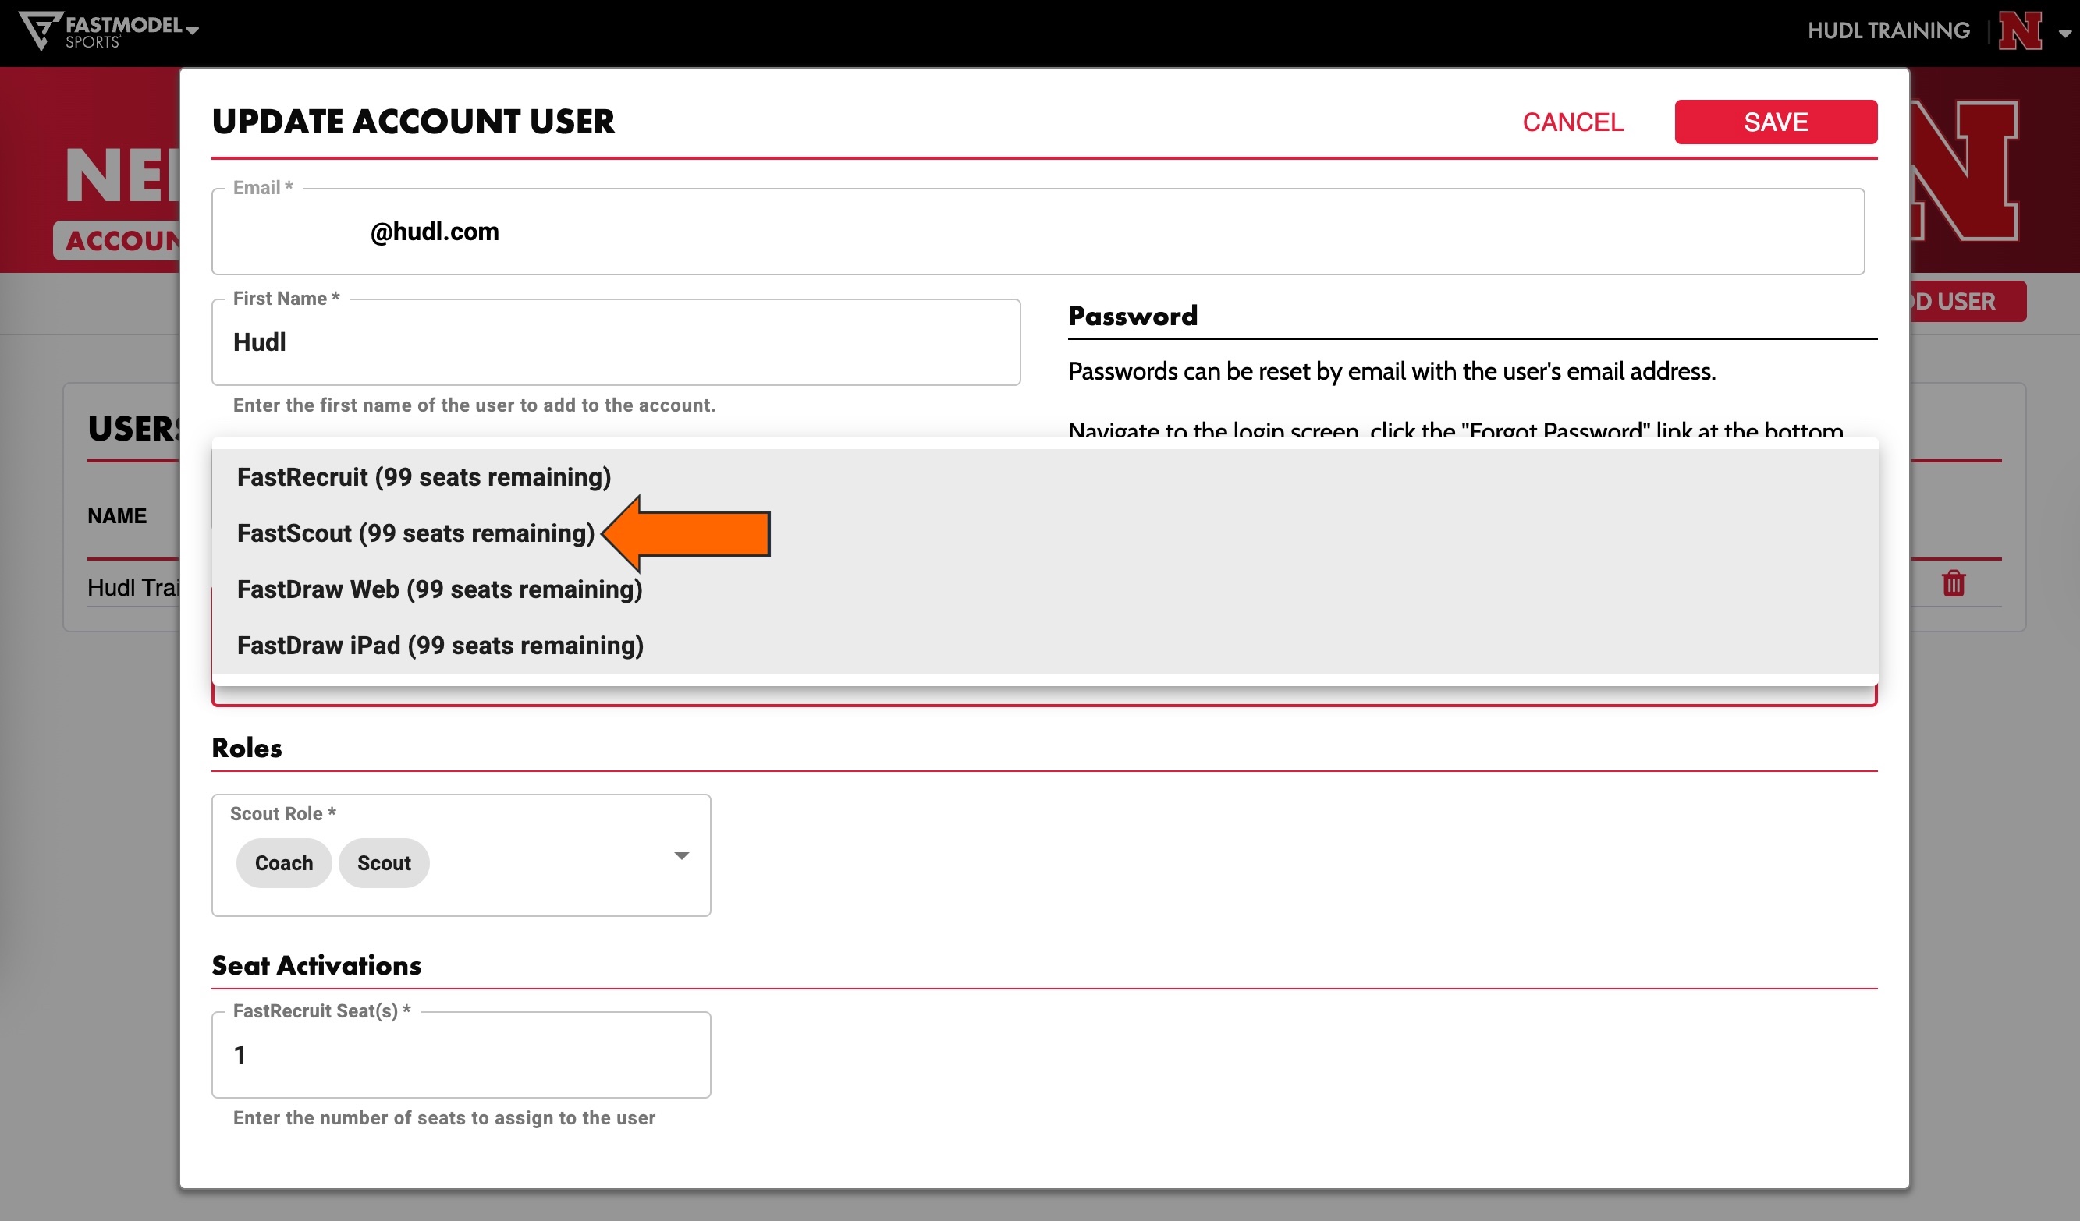Click the Seat Activations heading
2080x1221 pixels.
pos(316,965)
